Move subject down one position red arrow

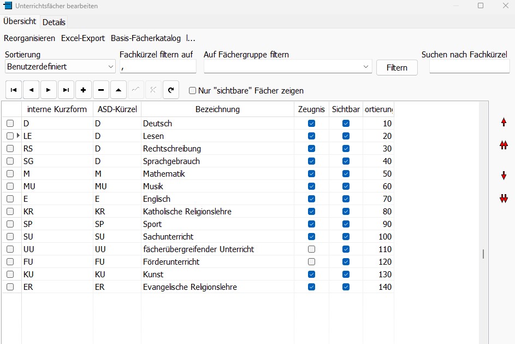(x=504, y=176)
